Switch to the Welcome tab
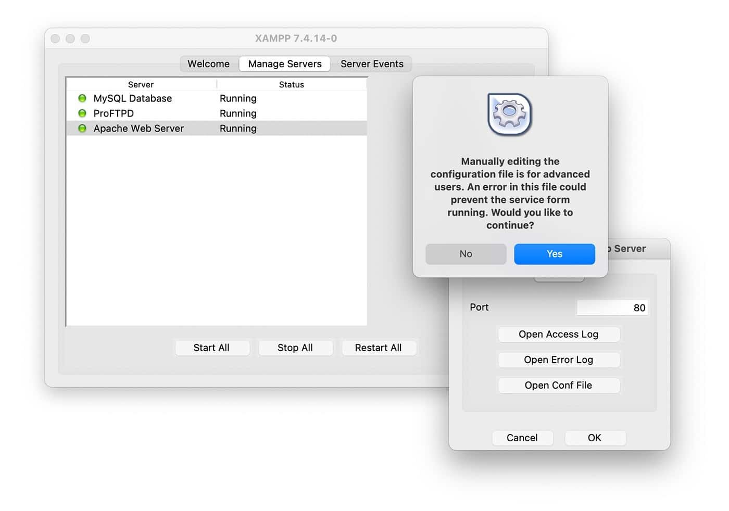 coord(208,64)
